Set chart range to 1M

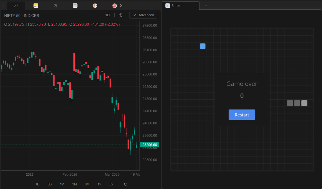tap(62, 184)
